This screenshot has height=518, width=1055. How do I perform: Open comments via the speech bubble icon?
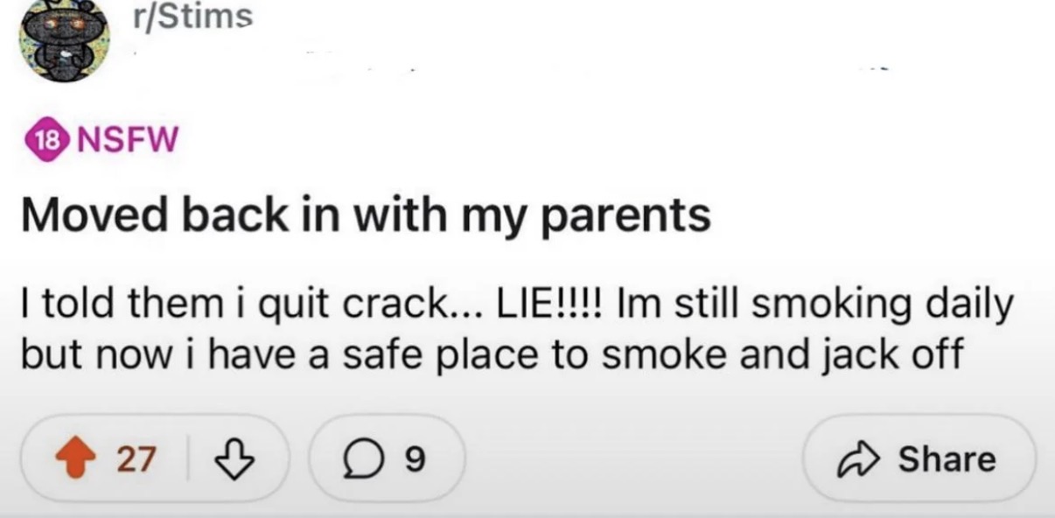coord(360,458)
